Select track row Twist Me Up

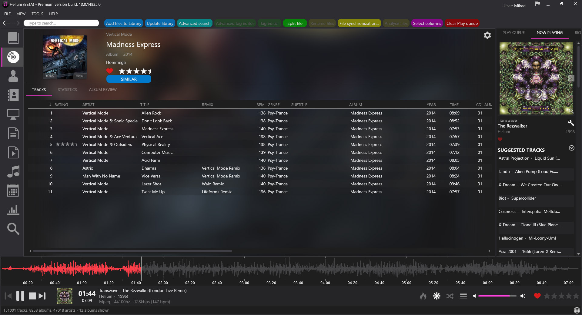(260, 192)
